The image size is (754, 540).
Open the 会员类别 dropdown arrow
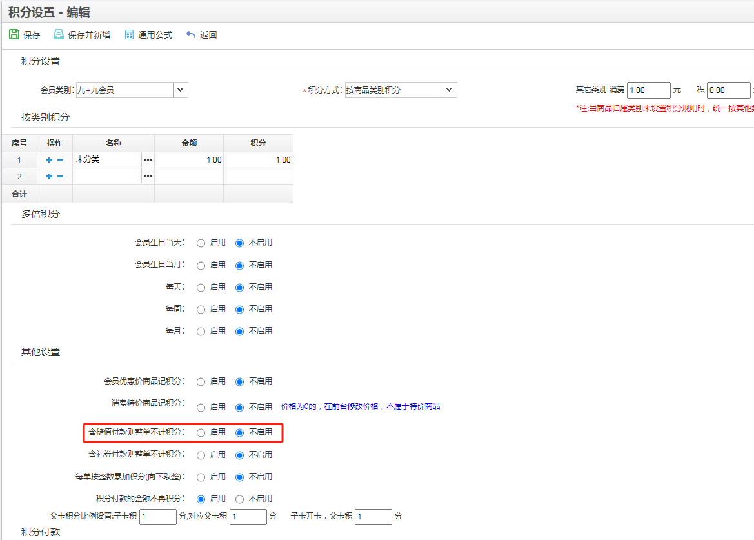181,90
